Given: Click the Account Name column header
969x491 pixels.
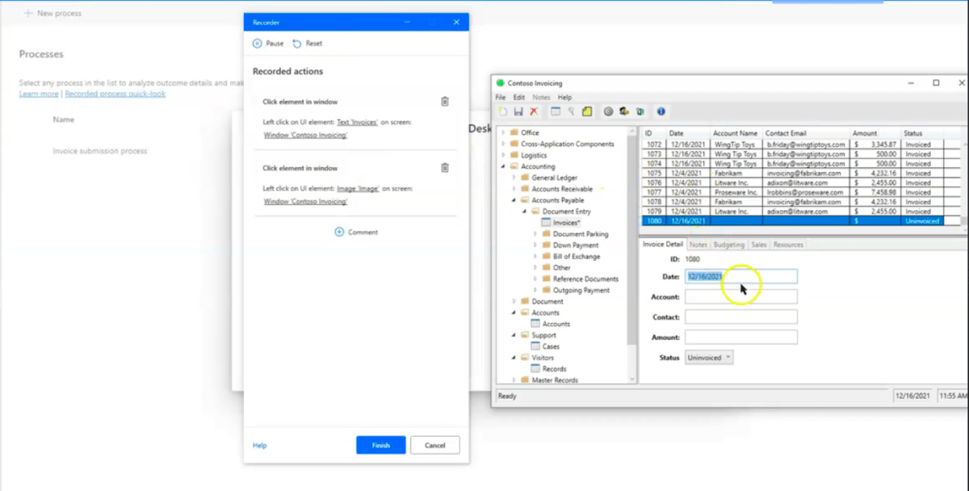Looking at the screenshot, I should click(x=736, y=133).
